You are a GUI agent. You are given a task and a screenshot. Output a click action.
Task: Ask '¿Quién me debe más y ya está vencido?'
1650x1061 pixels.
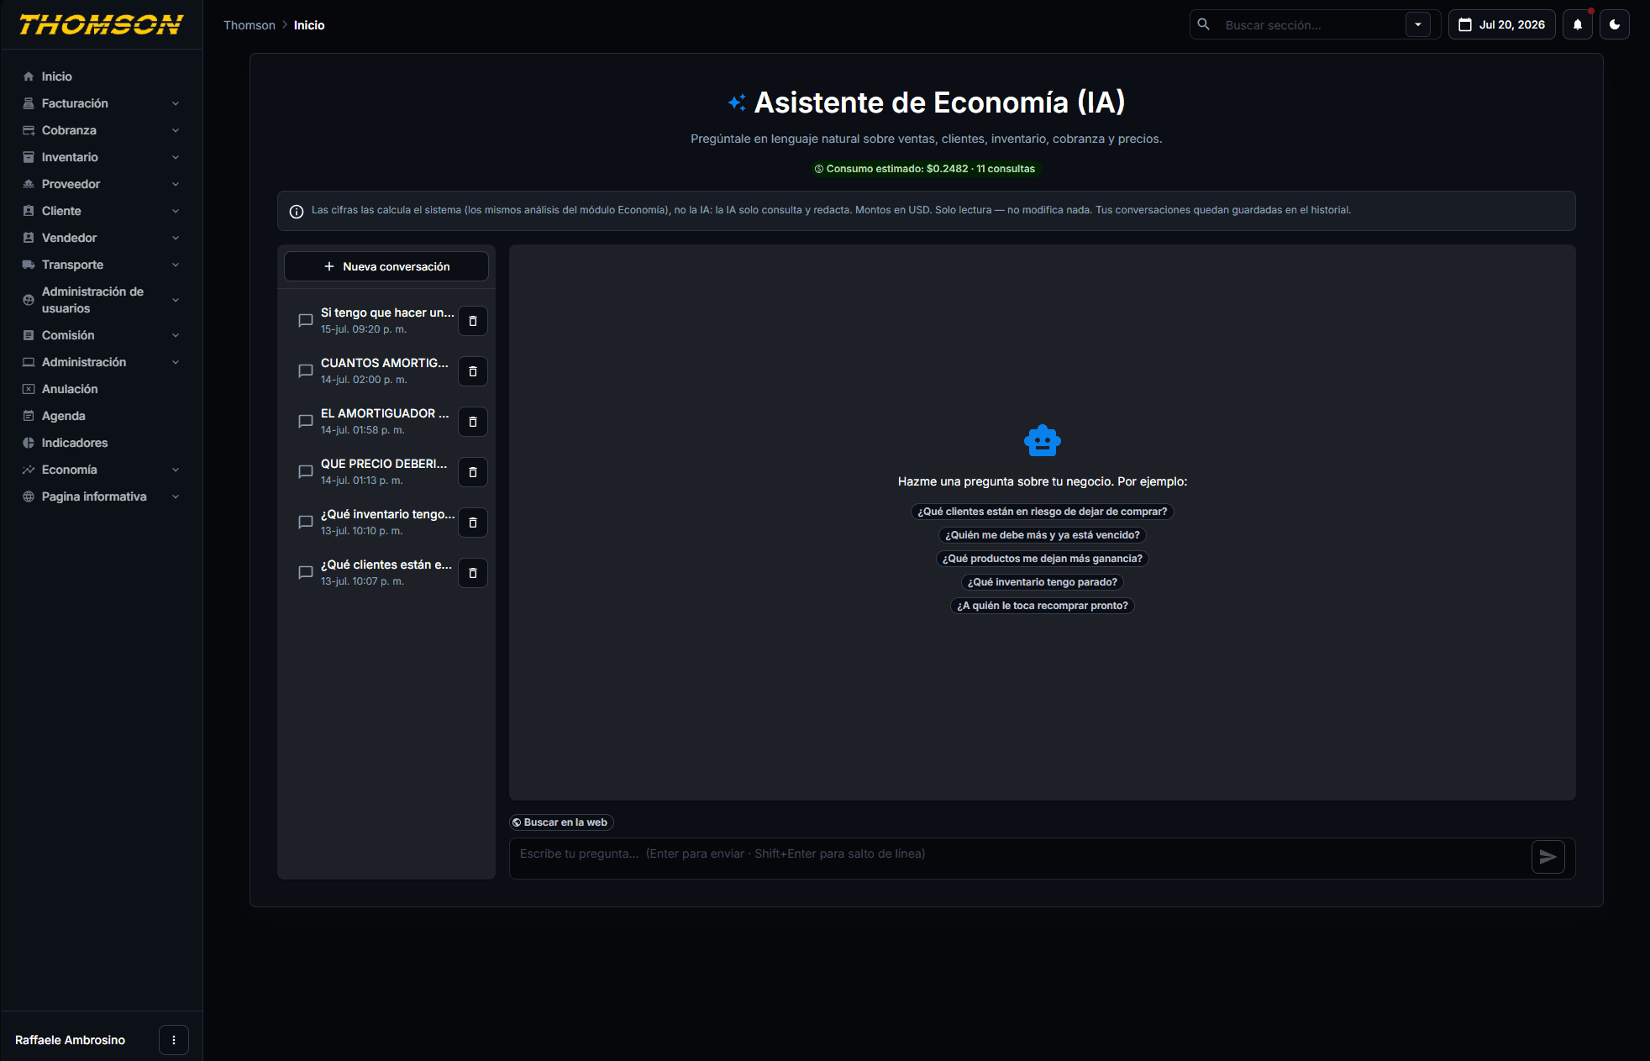tap(1042, 535)
